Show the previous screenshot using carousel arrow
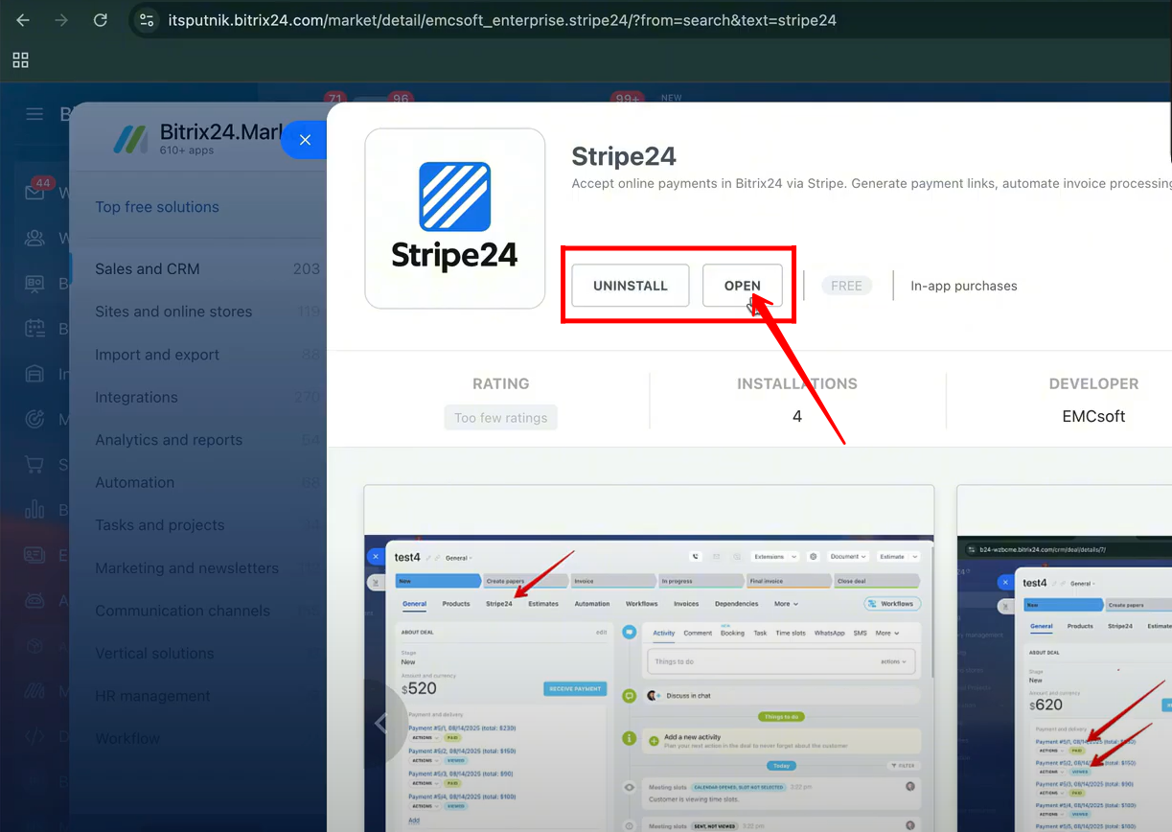Screen dimensions: 1172x832 tap(381, 723)
